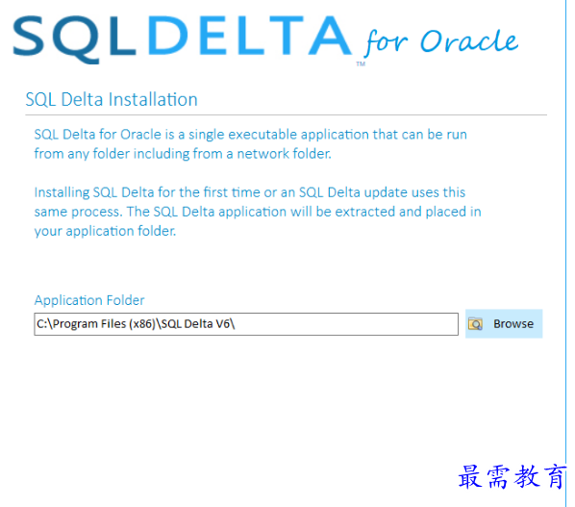Image resolution: width=575 pixels, height=507 pixels.
Task: Focus the Application Folder path field
Action: 246,324
